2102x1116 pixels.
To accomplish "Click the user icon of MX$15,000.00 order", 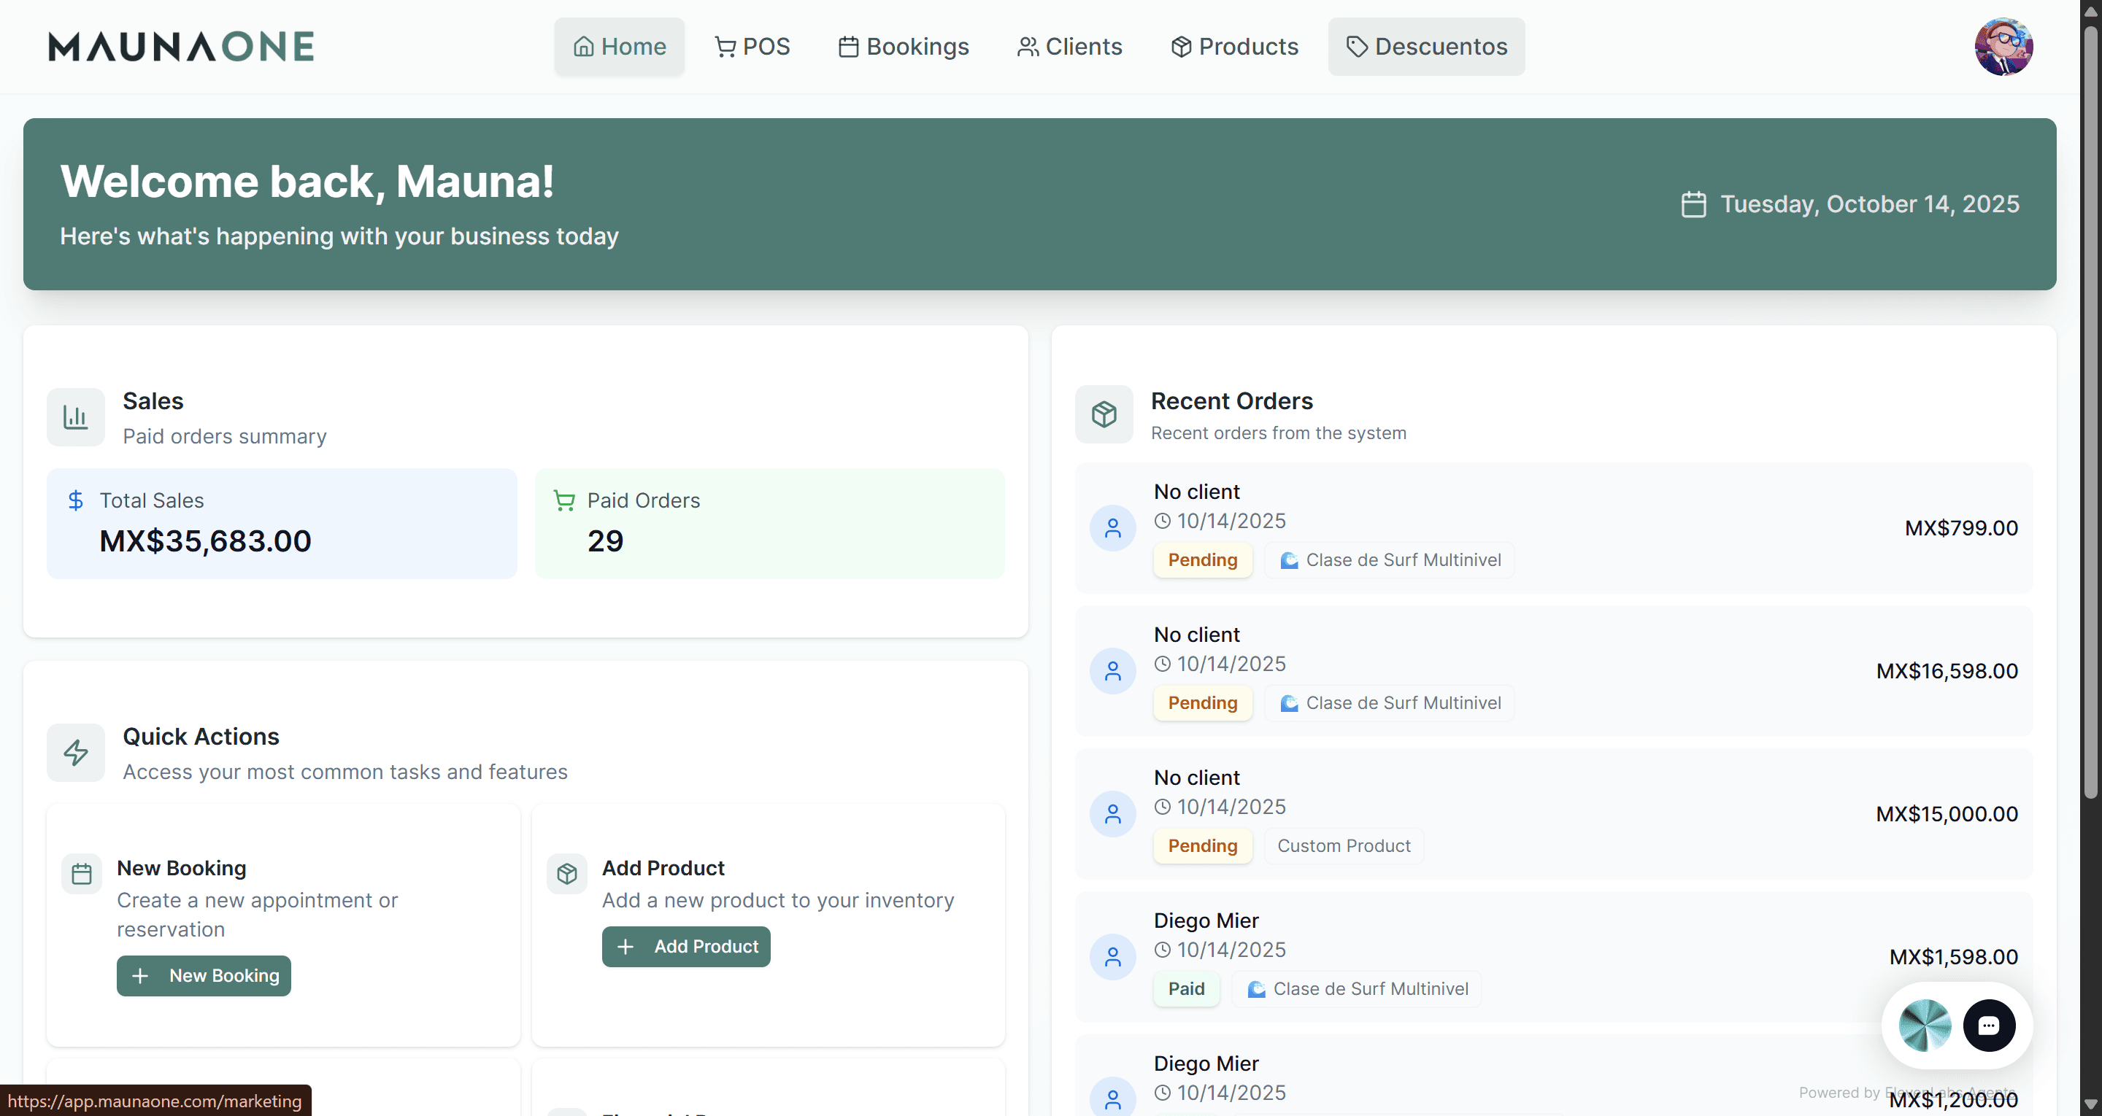I will pos(1113,813).
